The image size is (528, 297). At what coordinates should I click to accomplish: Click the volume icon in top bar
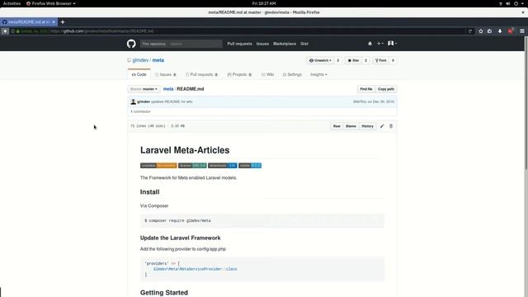point(508,3)
